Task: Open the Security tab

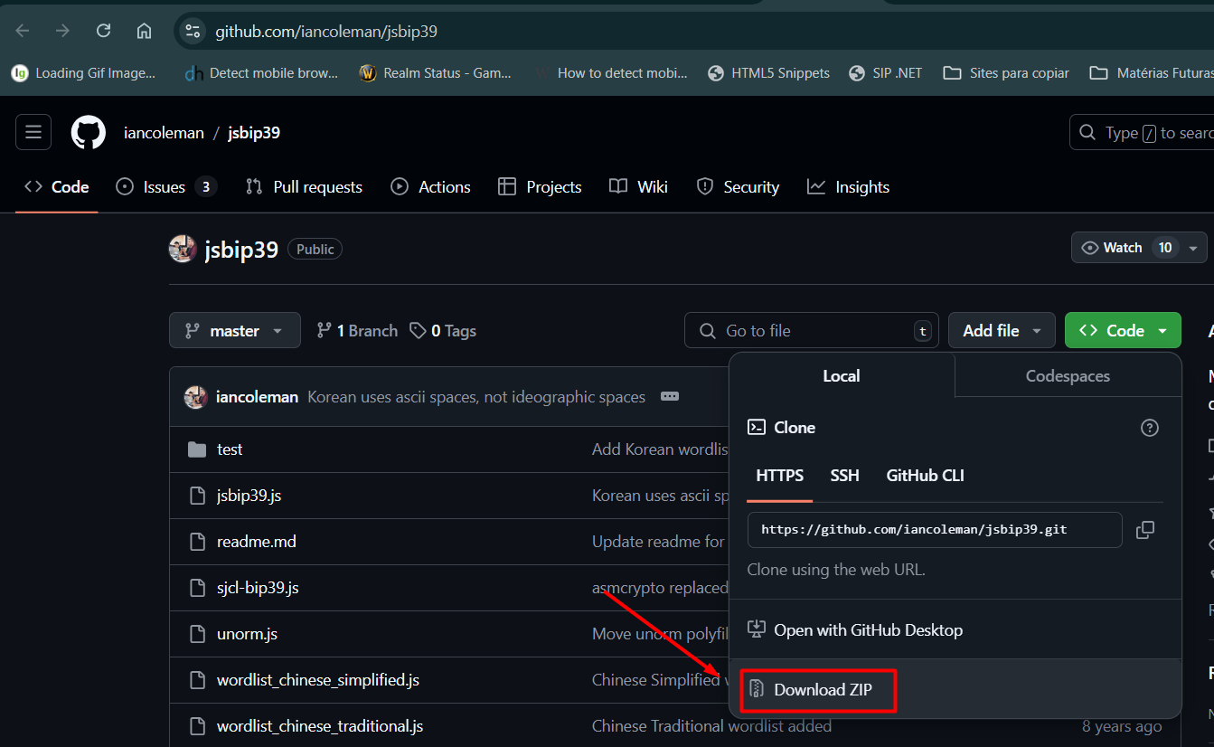Action: pyautogui.click(x=738, y=187)
